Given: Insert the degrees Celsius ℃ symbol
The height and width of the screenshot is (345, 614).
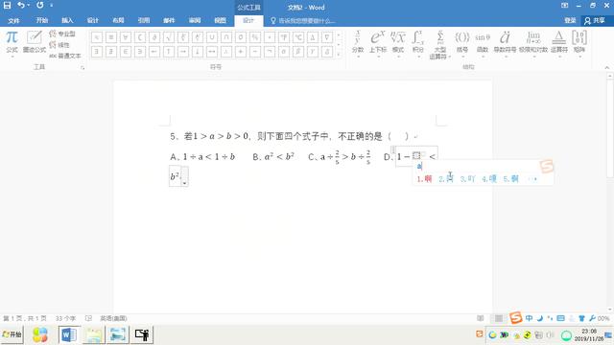Looking at the screenshot, I should [298, 37].
